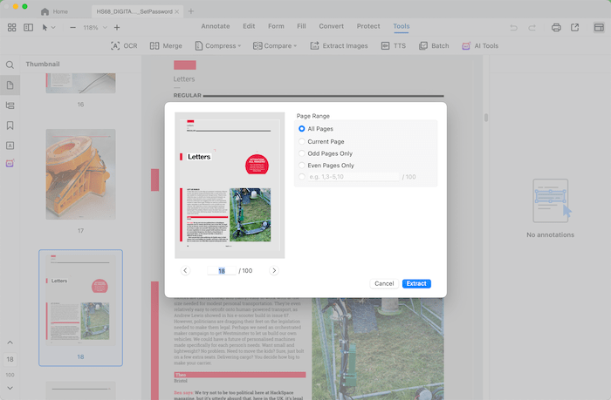Open the Protect tab

point(367,27)
